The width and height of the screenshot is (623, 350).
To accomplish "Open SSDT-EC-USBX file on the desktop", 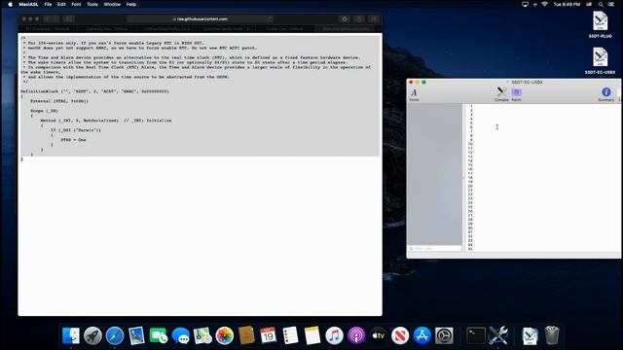I will click(x=600, y=60).
